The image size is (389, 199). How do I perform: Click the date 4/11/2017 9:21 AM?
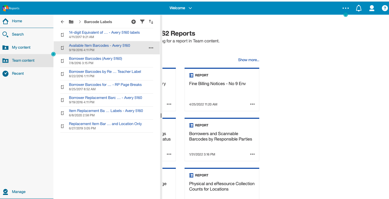(x=82, y=37)
